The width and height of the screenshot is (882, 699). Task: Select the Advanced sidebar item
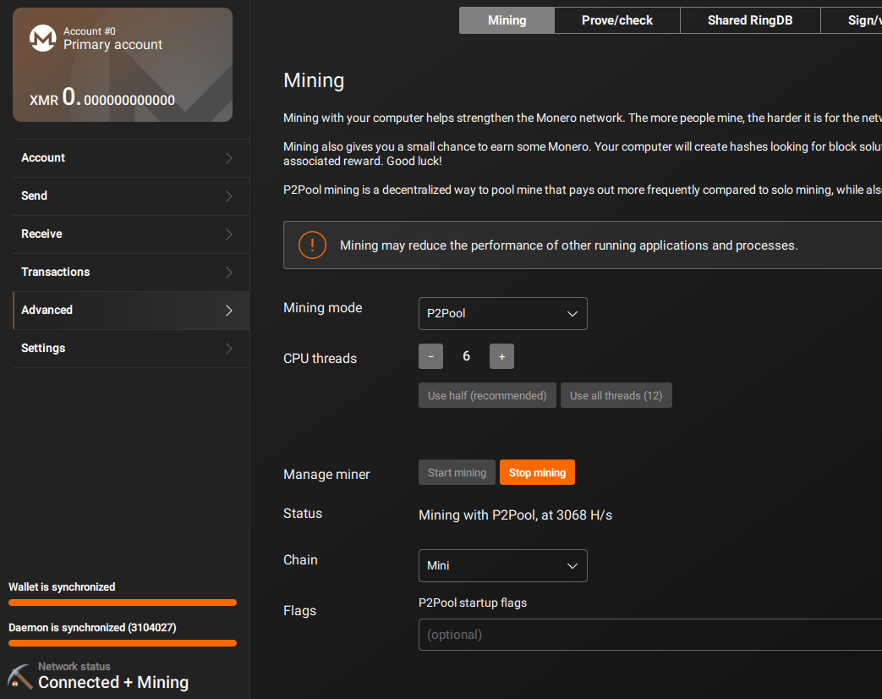pos(130,310)
